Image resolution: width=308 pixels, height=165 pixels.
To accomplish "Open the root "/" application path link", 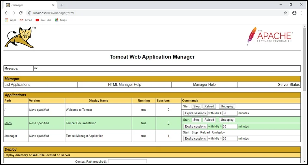I will tap(5, 110).
